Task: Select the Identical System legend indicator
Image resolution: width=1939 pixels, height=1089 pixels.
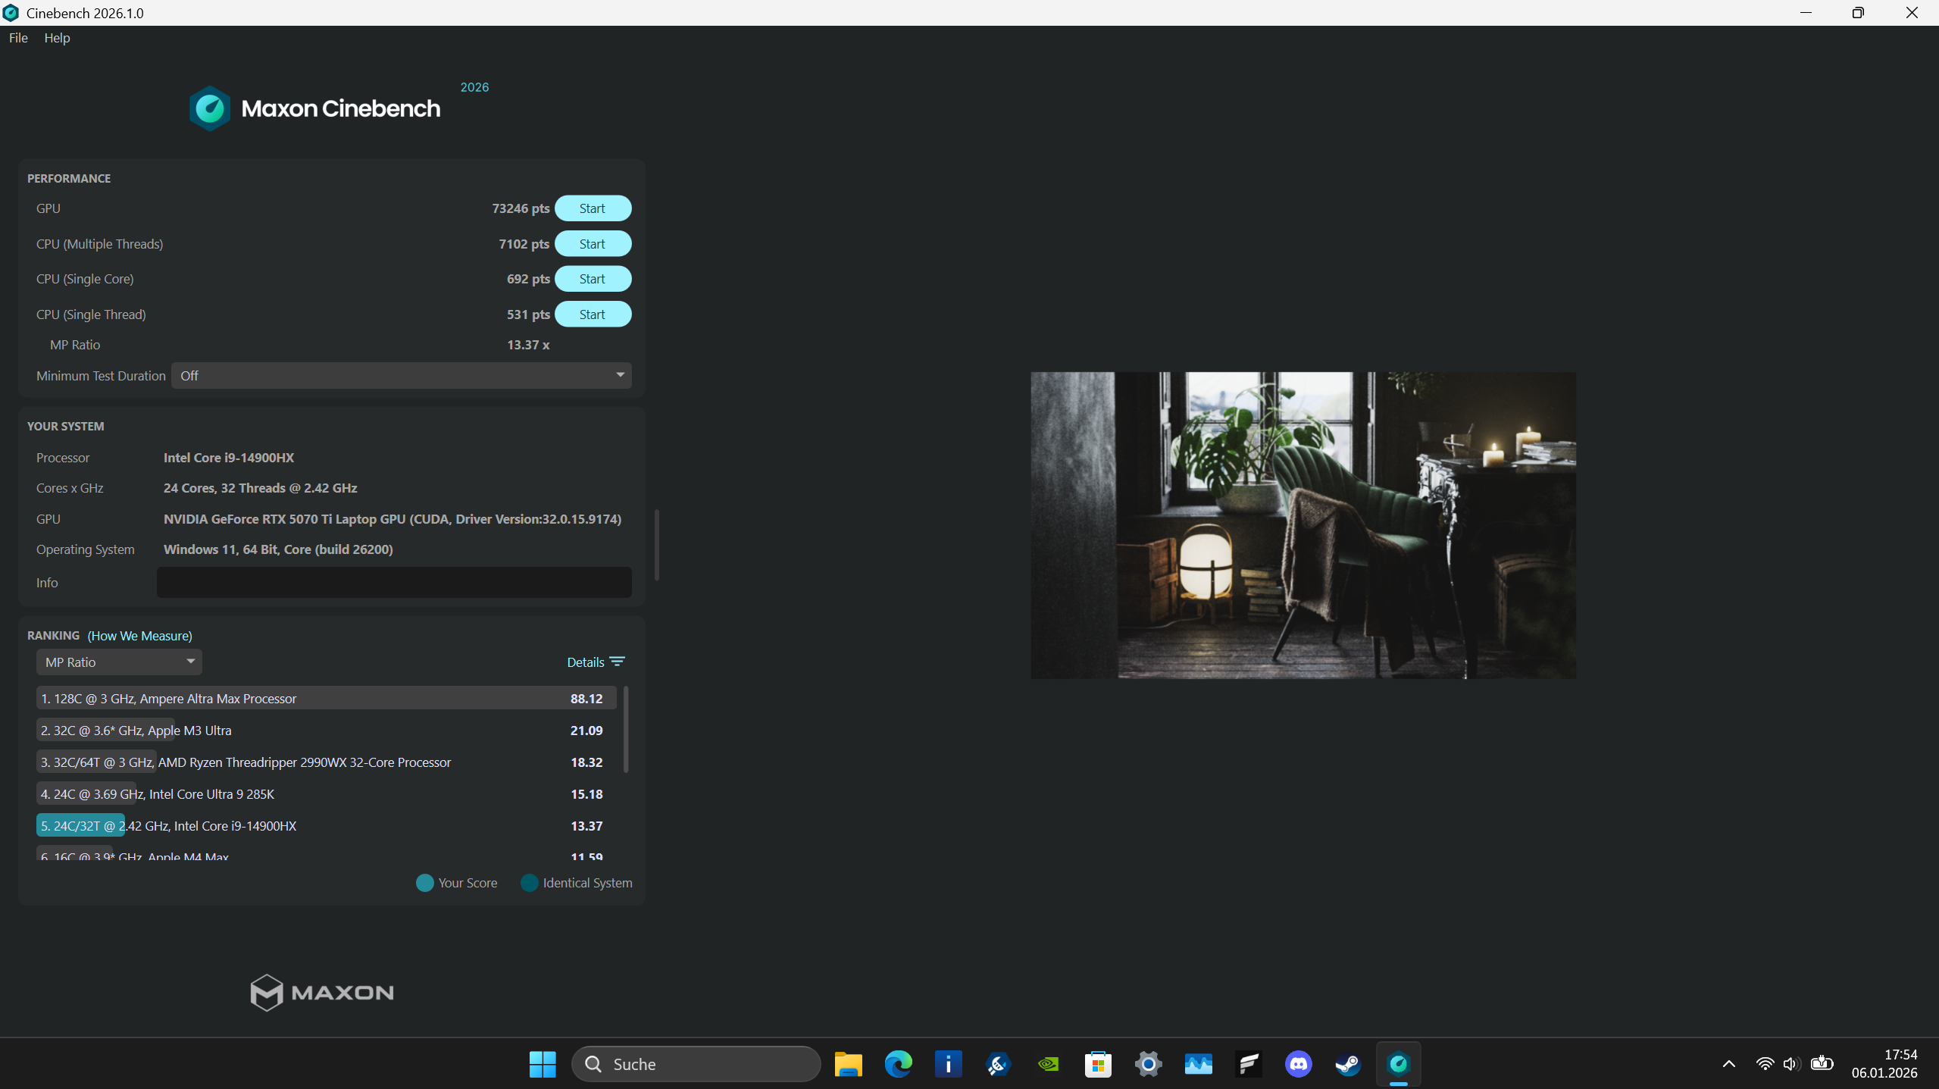Action: [529, 882]
